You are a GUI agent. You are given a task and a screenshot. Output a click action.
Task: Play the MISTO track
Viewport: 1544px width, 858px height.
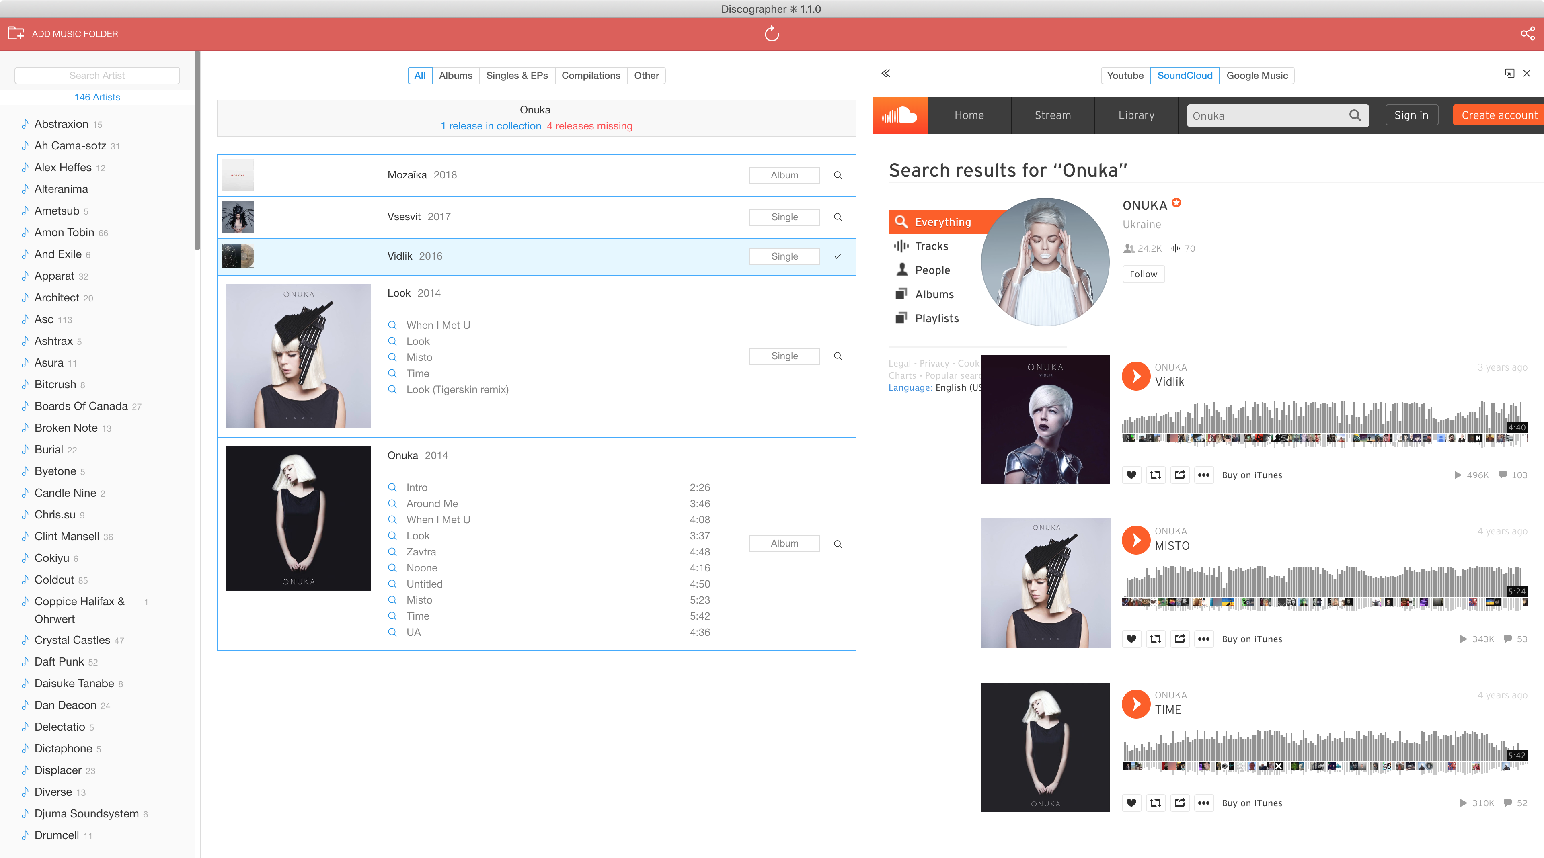(x=1136, y=540)
